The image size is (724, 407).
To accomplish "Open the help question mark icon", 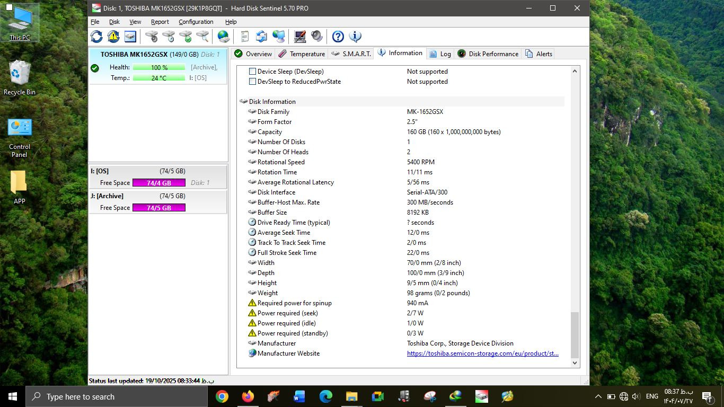I will click(338, 37).
